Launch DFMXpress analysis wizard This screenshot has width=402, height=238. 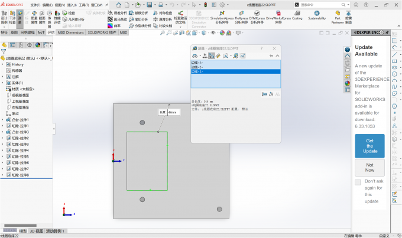(x=257, y=17)
